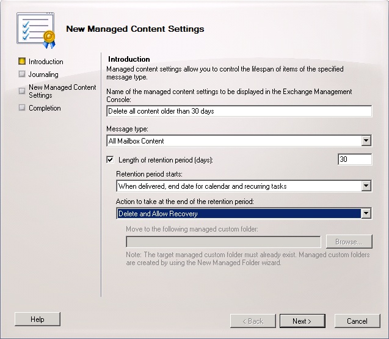Open the retention action dropdown arrow
Viewport: 389px width, 339px height.
tap(366, 213)
